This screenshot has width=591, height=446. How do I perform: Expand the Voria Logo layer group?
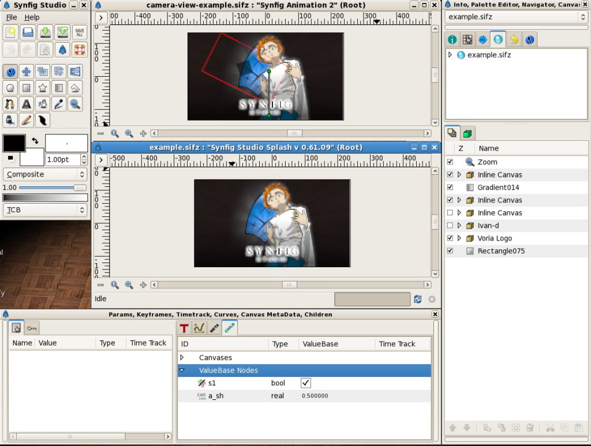[x=459, y=238]
